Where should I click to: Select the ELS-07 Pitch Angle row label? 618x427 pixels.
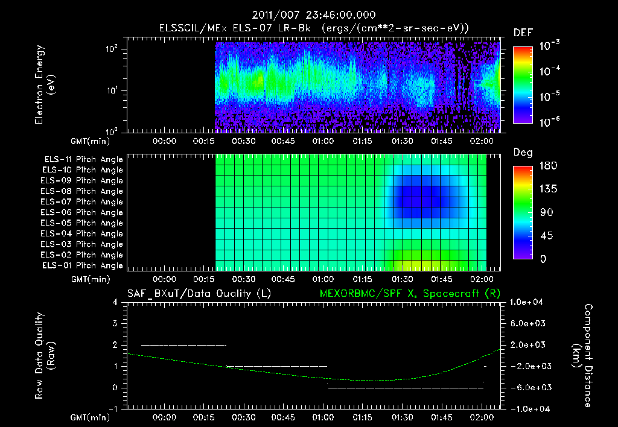coord(81,201)
